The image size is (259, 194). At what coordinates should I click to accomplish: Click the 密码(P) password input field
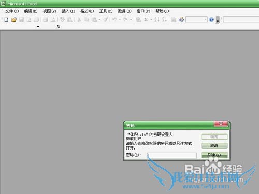pos(172,155)
